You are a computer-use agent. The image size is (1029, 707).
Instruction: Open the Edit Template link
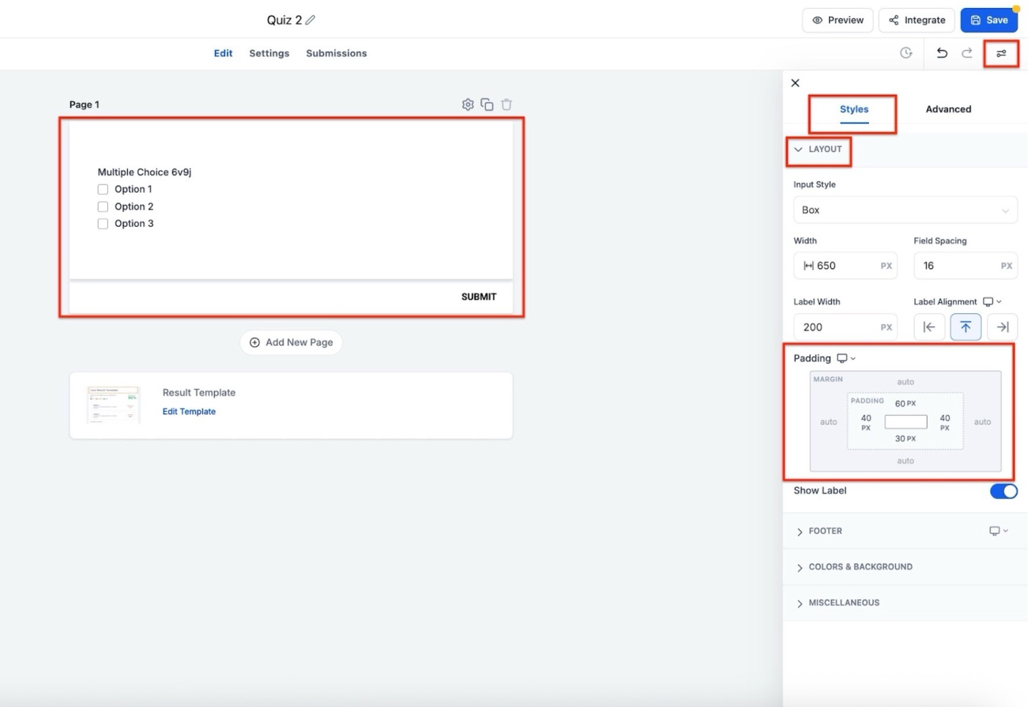pos(189,411)
